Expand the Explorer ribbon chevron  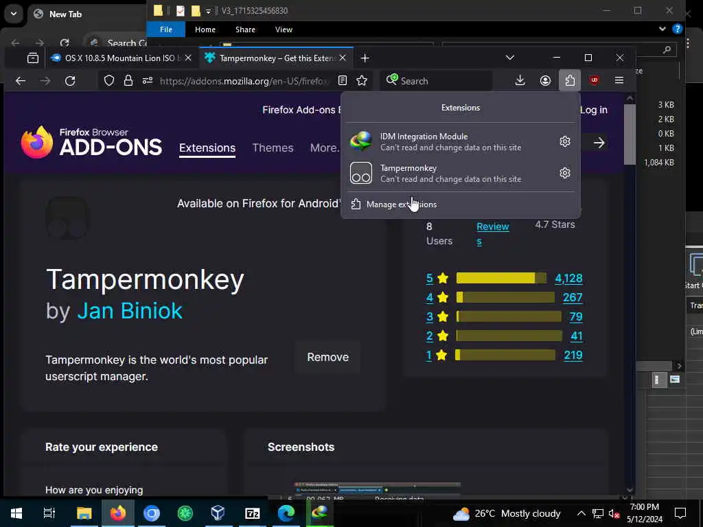click(x=662, y=29)
